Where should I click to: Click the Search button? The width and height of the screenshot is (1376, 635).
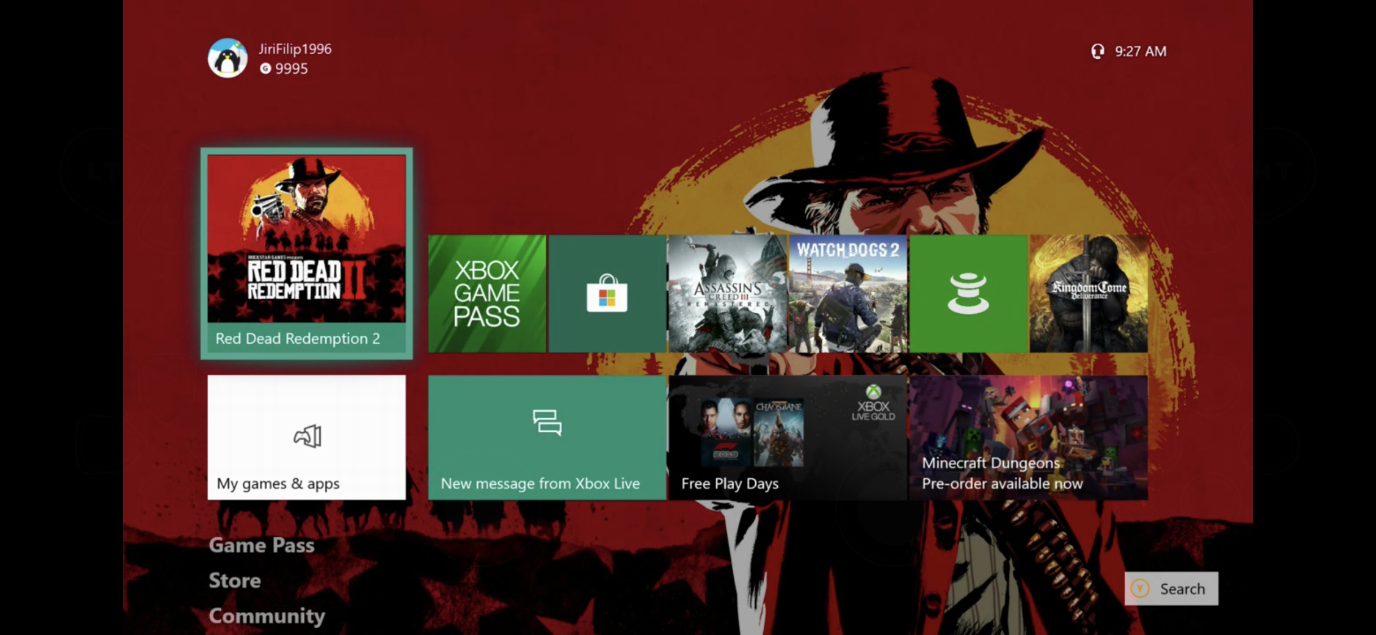point(1171,589)
